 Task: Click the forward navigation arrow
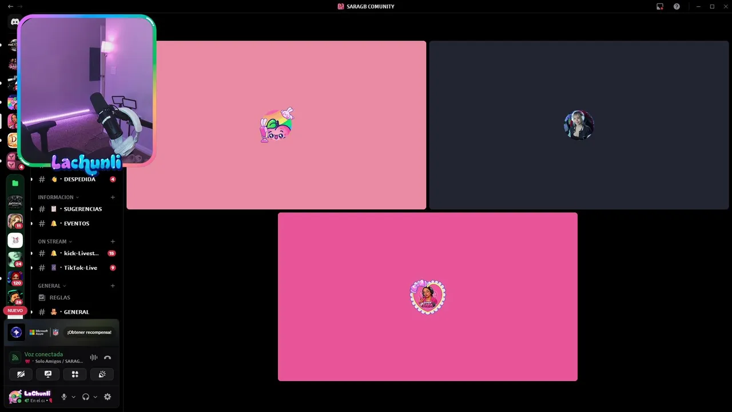pyautogui.click(x=20, y=6)
